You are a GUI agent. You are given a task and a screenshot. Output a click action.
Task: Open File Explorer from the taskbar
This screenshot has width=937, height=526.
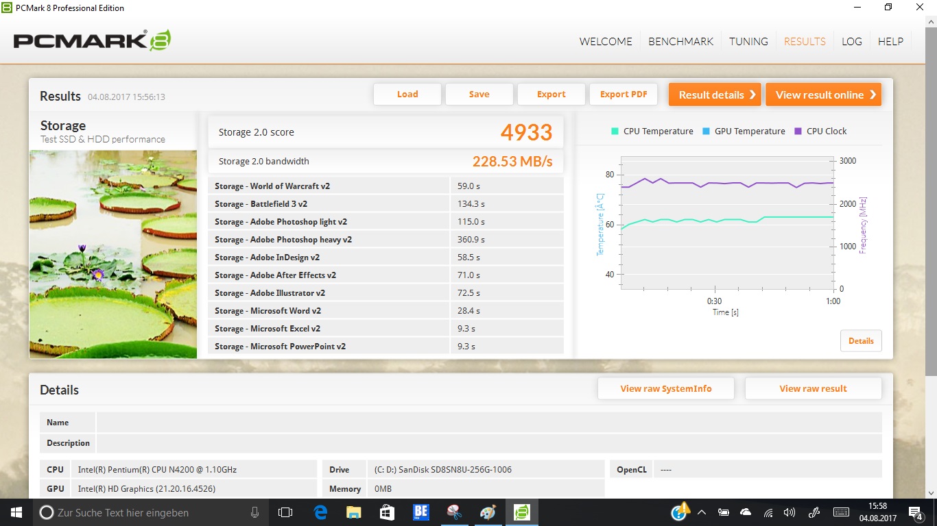[353, 512]
